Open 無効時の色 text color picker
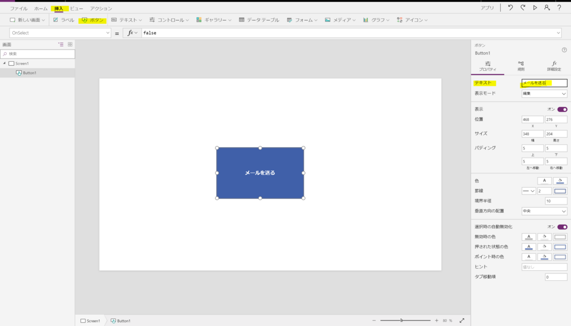Viewport: 571px width, 326px height. click(x=529, y=237)
